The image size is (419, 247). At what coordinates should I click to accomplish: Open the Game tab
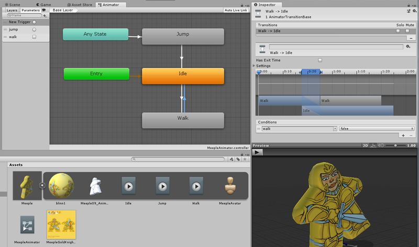click(x=43, y=5)
